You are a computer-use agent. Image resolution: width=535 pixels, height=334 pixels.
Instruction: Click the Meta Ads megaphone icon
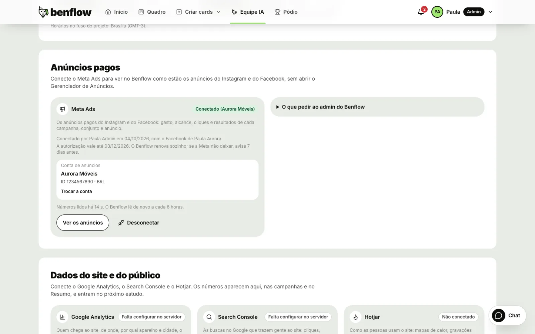click(62, 109)
